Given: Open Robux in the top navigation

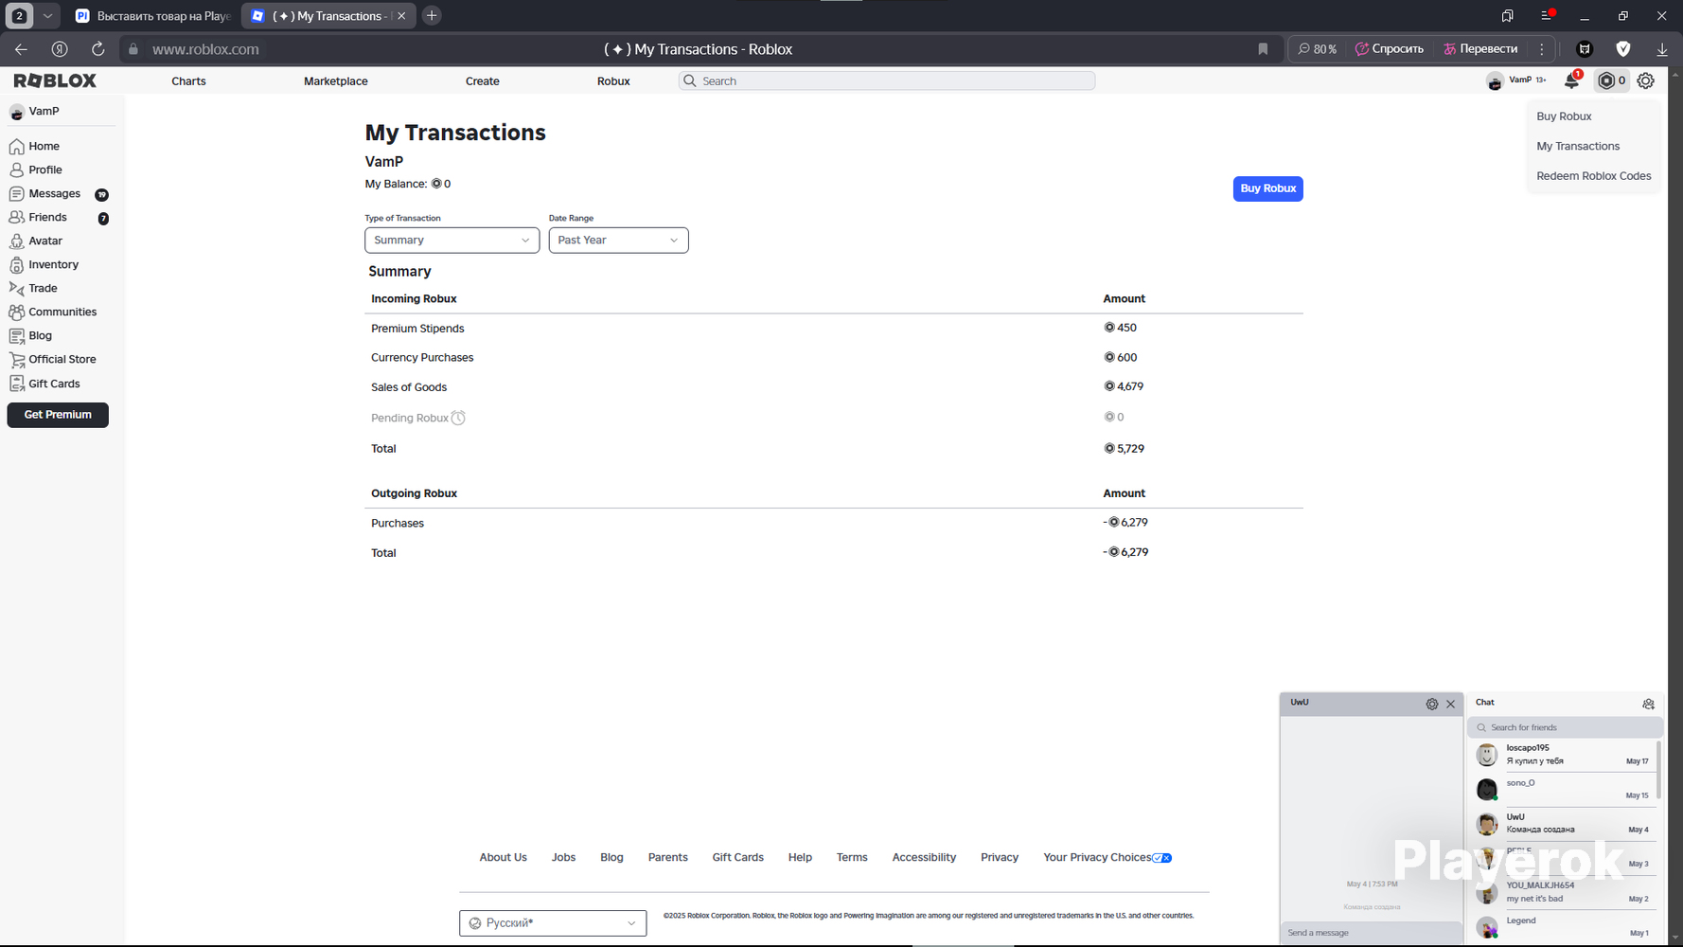Looking at the screenshot, I should click(613, 81).
